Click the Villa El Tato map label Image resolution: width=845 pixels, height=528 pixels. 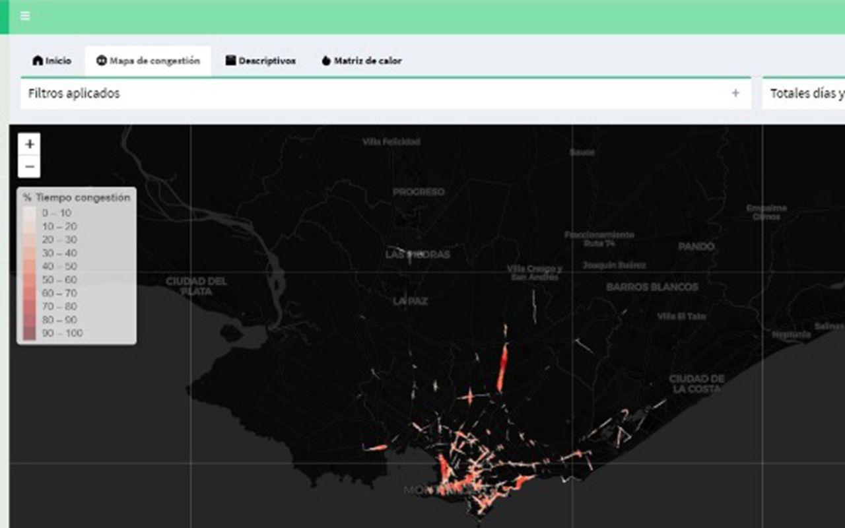pos(681,316)
